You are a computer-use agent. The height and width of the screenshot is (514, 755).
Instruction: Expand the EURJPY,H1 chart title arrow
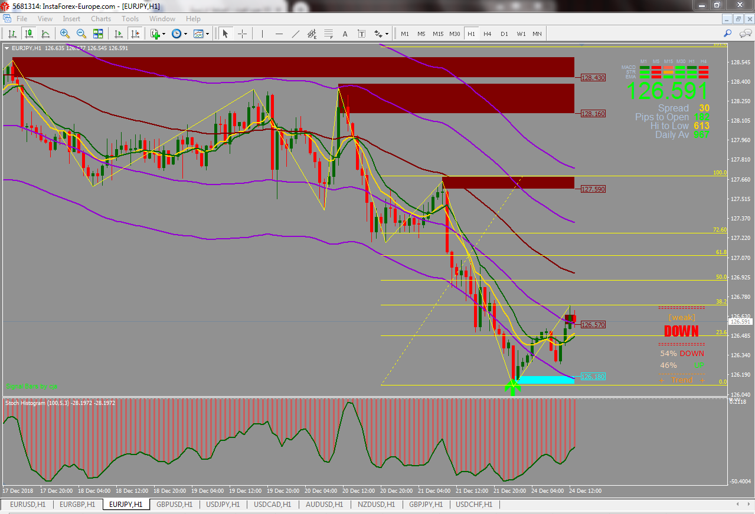click(x=6, y=48)
